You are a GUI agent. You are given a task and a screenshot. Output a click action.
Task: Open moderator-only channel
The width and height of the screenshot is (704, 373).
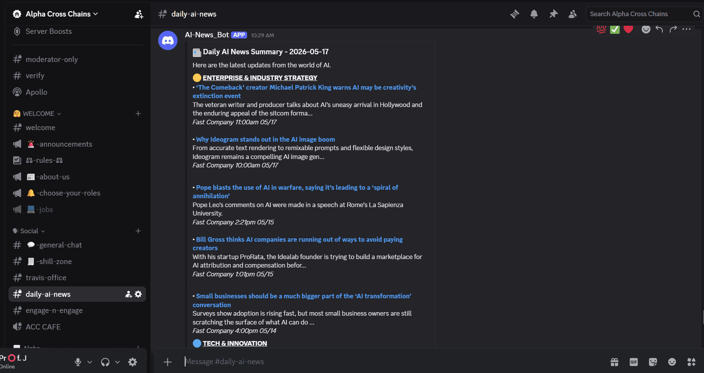pyautogui.click(x=77, y=59)
